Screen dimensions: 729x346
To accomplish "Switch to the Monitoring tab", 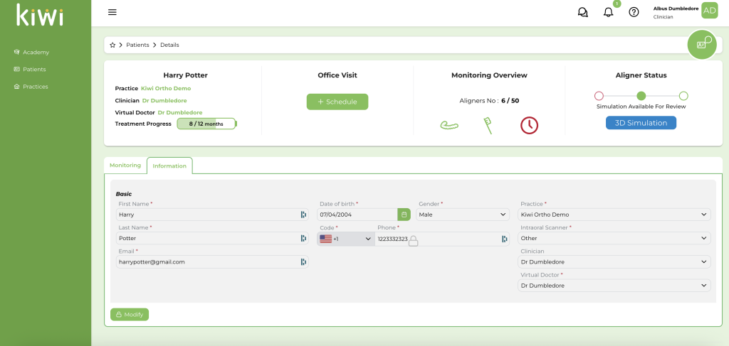I will (125, 166).
